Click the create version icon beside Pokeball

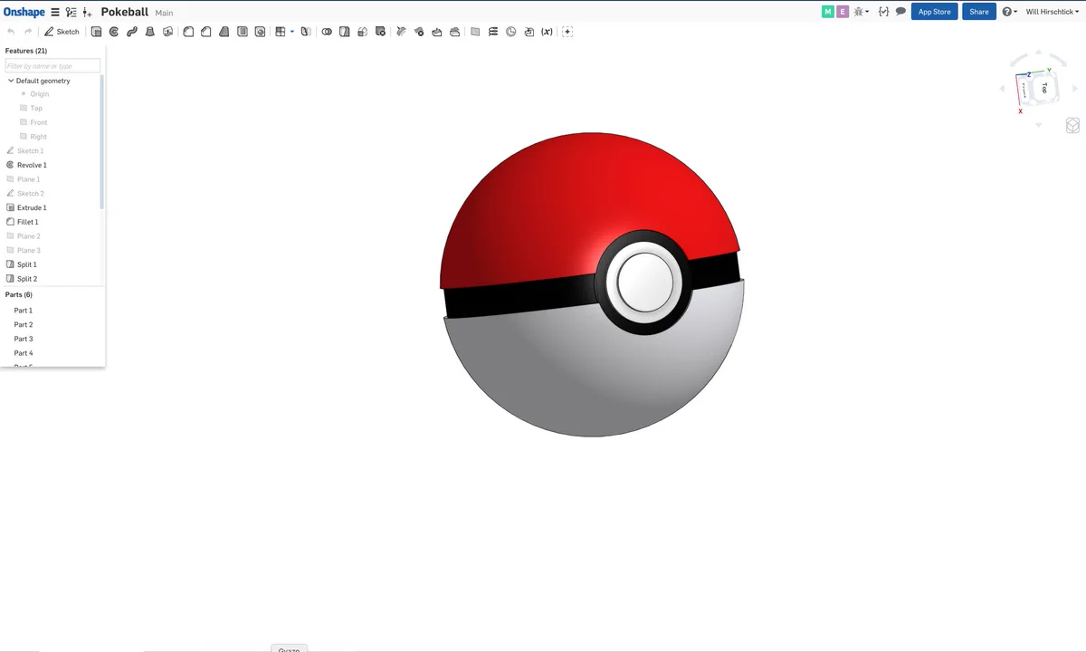[x=87, y=13]
